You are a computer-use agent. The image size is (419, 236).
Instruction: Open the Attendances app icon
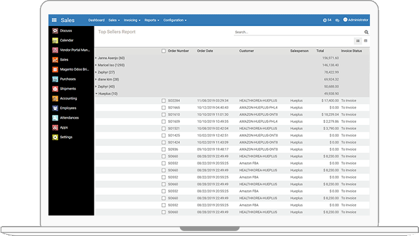tap(55, 118)
